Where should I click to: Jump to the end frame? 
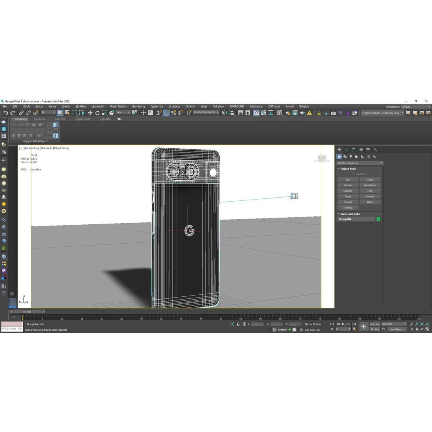coord(354,324)
